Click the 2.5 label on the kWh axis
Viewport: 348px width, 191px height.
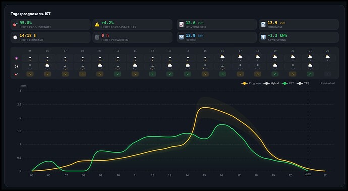click(19, 104)
